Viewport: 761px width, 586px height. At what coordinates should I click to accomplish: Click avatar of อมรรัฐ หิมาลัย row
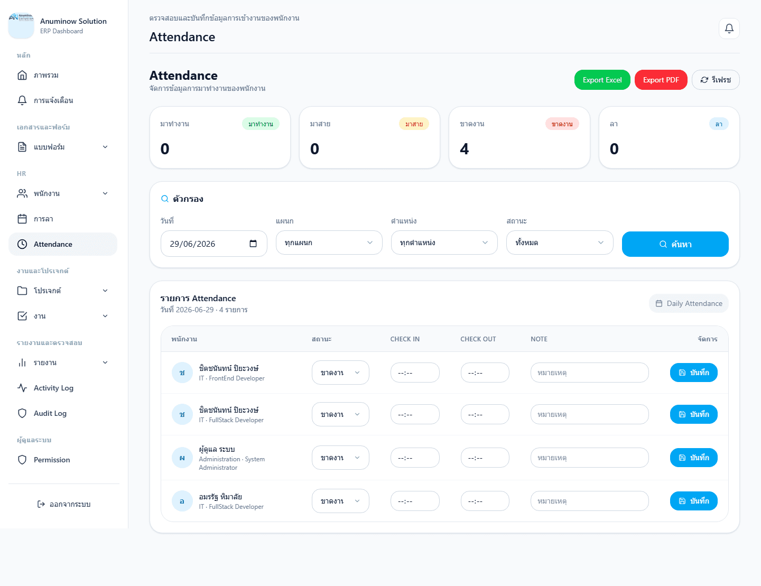[x=182, y=501]
